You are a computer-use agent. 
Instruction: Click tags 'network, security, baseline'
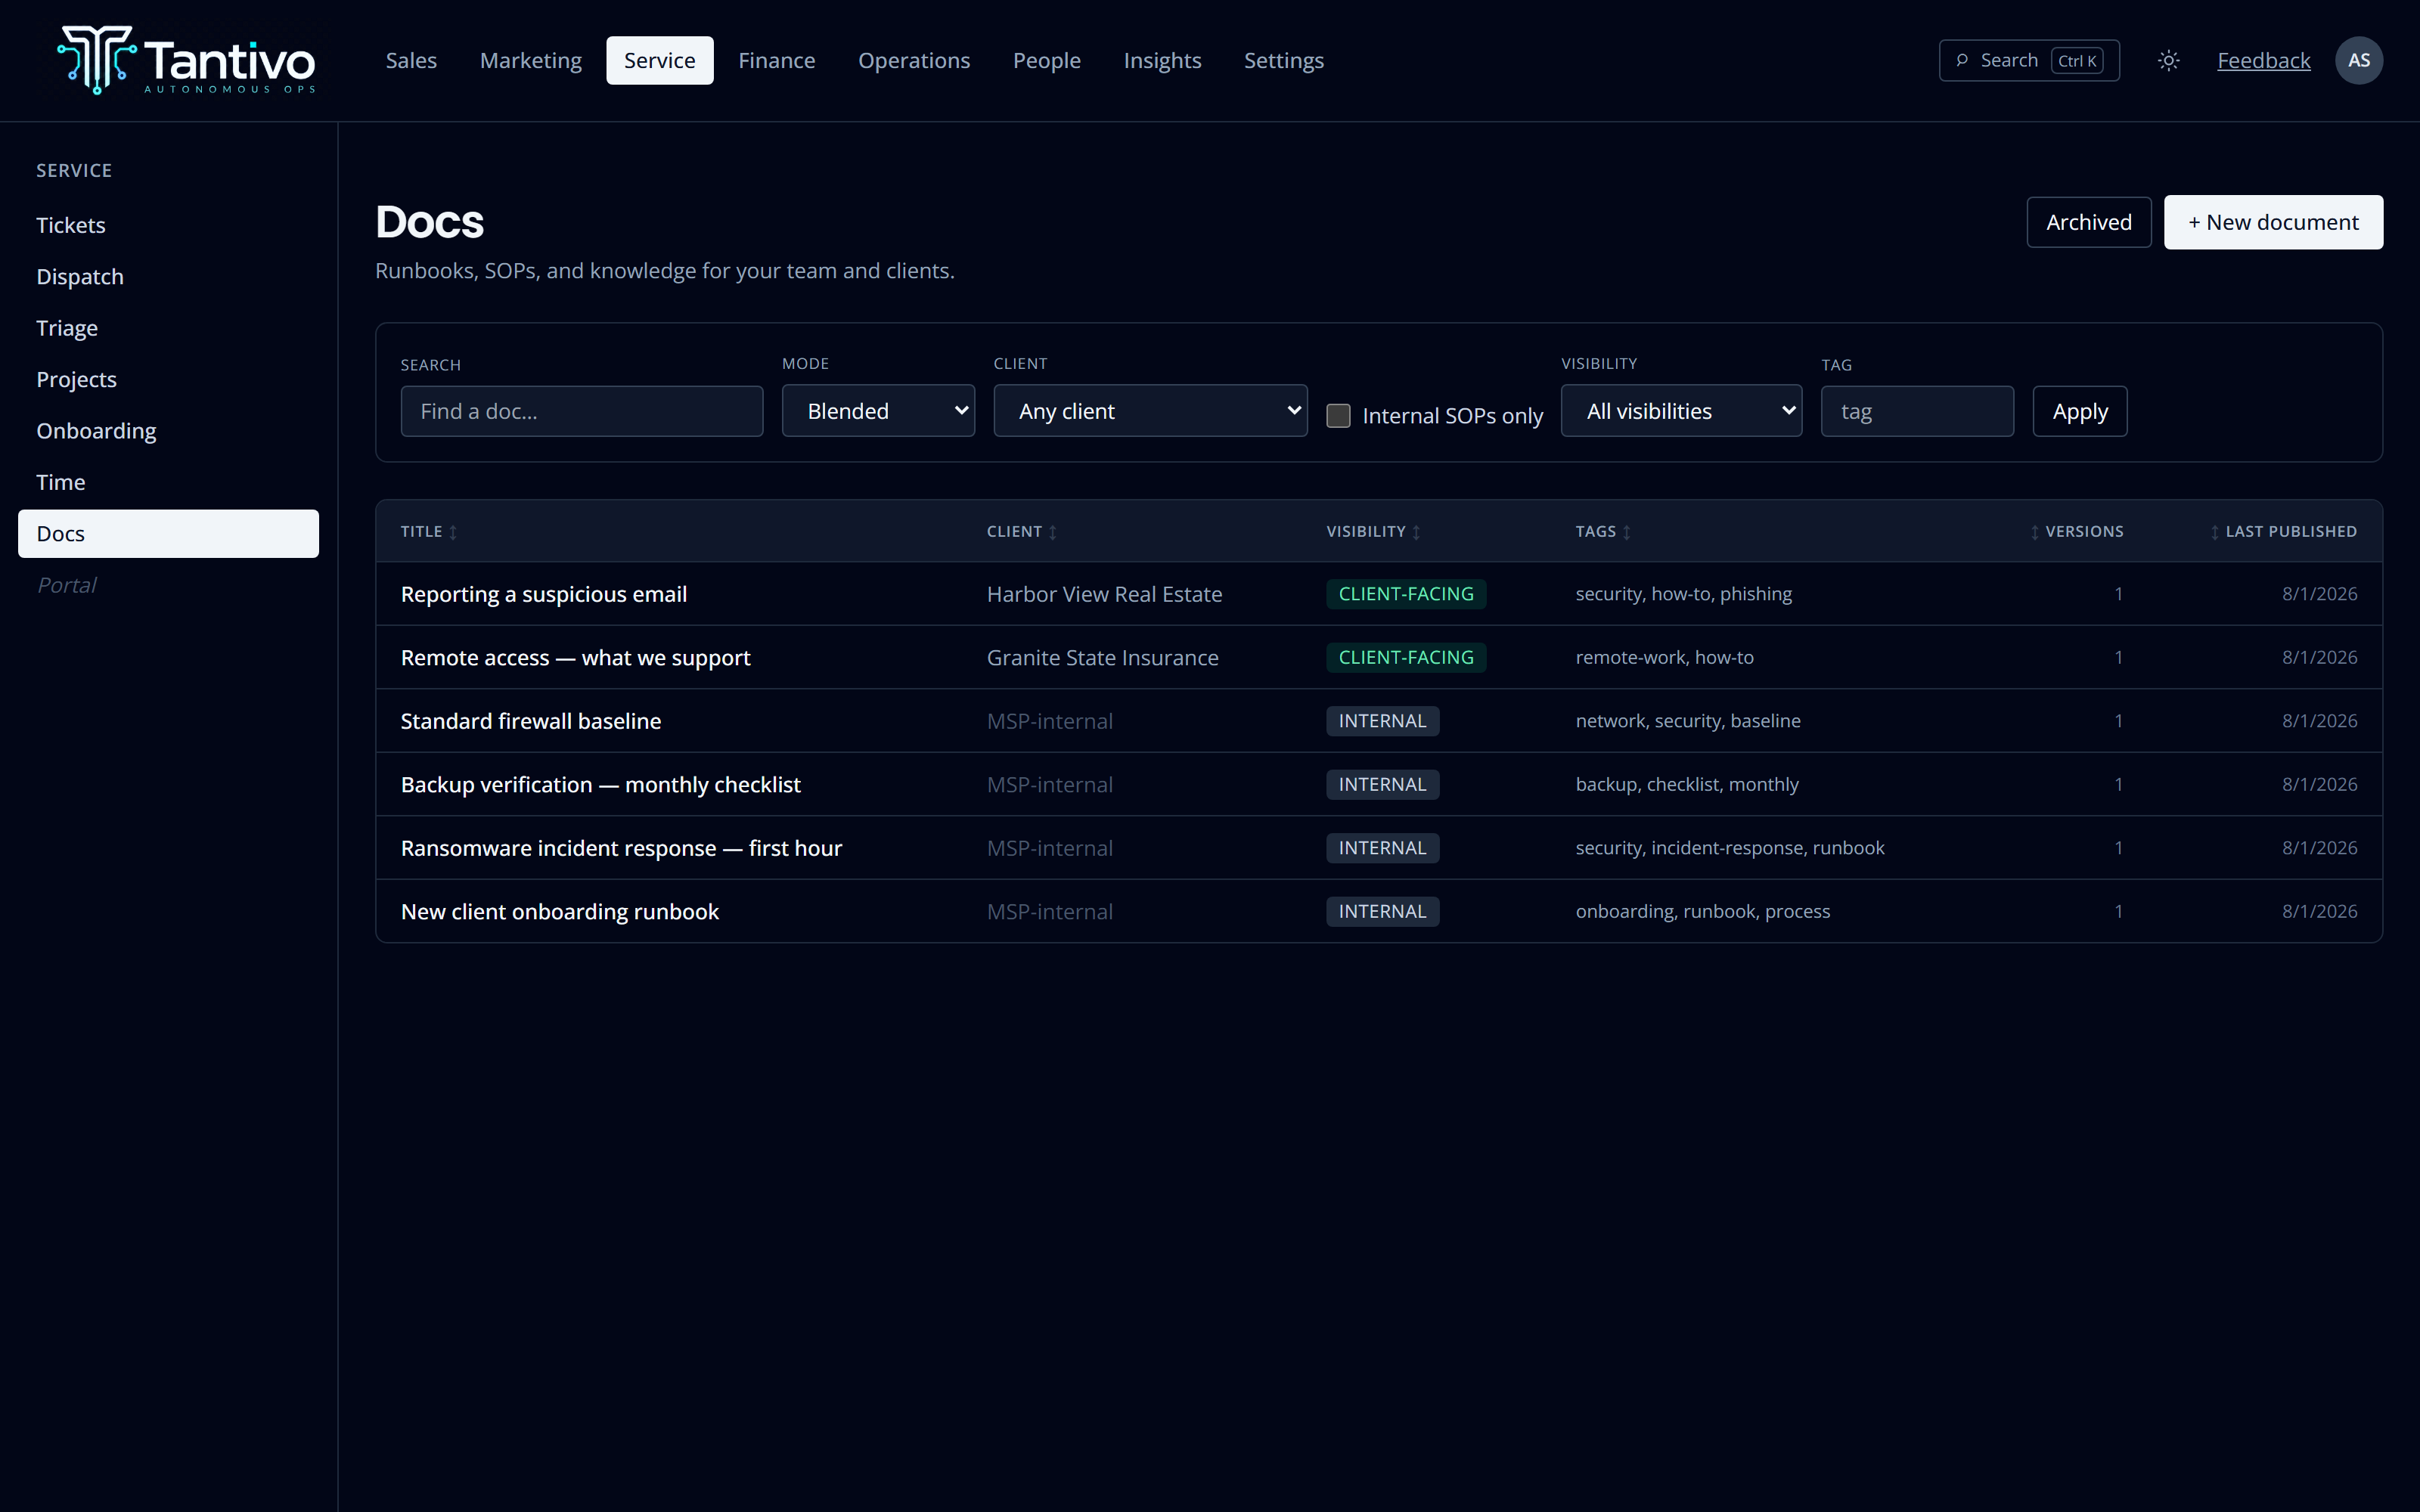pos(1687,721)
